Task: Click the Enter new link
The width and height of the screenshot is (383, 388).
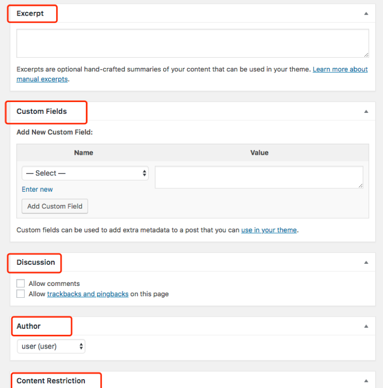Action: [x=37, y=189]
